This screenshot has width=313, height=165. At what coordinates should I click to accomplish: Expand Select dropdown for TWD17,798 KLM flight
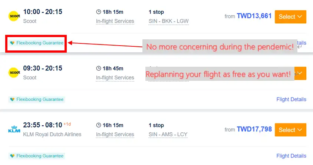290,130
